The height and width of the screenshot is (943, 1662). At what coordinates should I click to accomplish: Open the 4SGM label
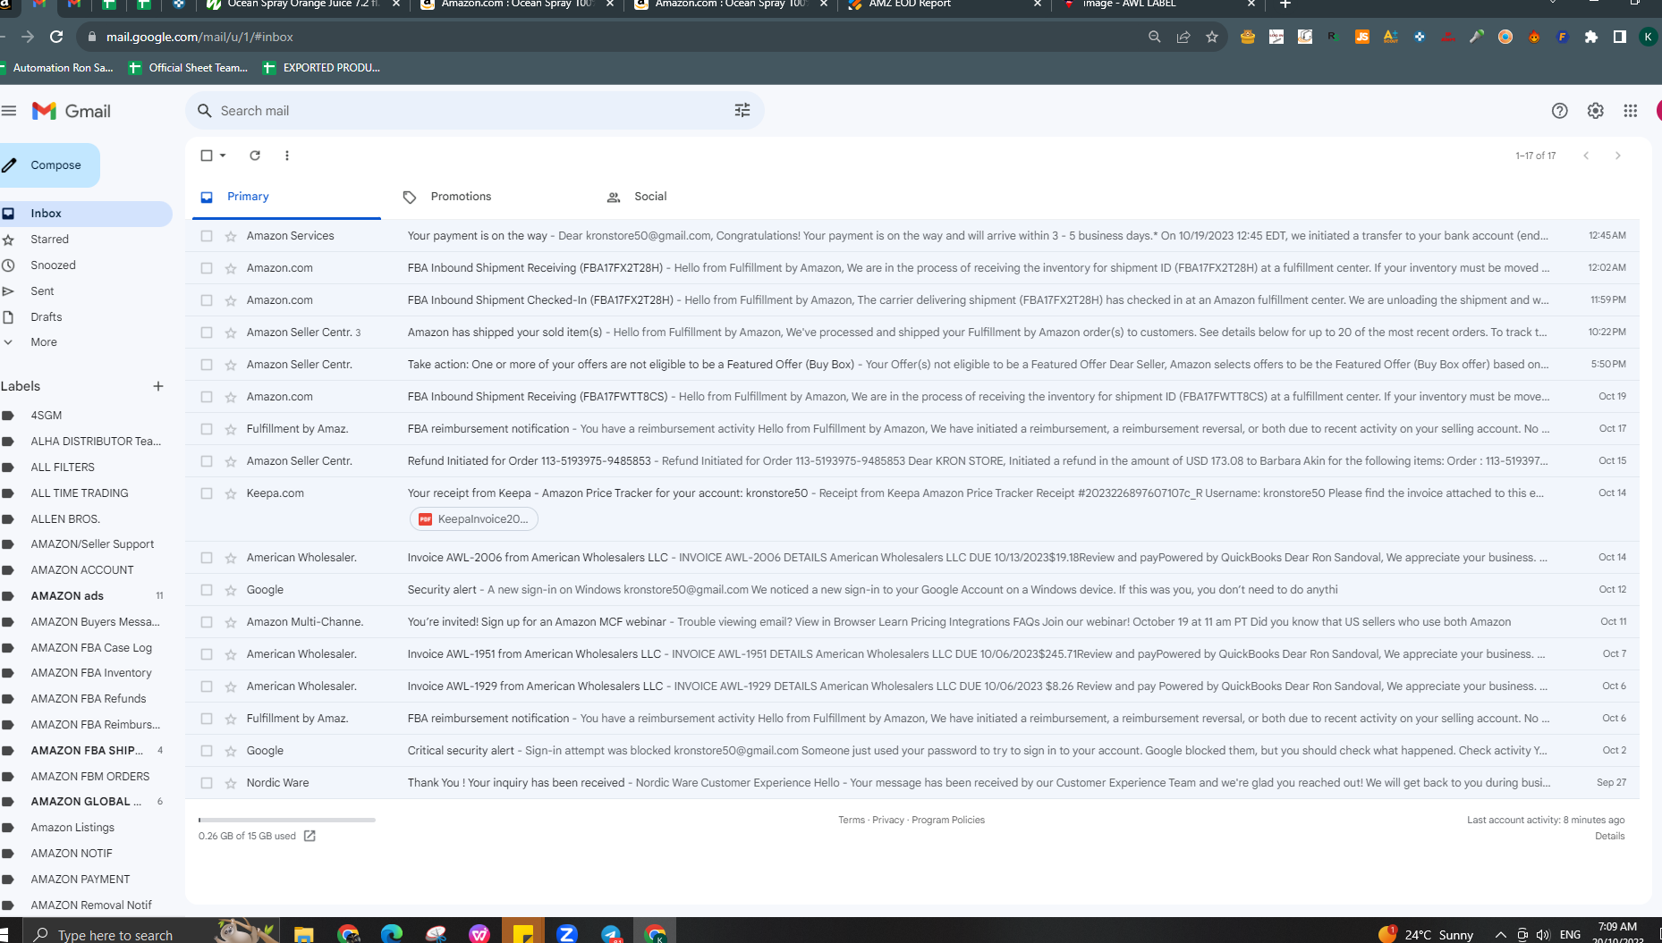tap(47, 416)
